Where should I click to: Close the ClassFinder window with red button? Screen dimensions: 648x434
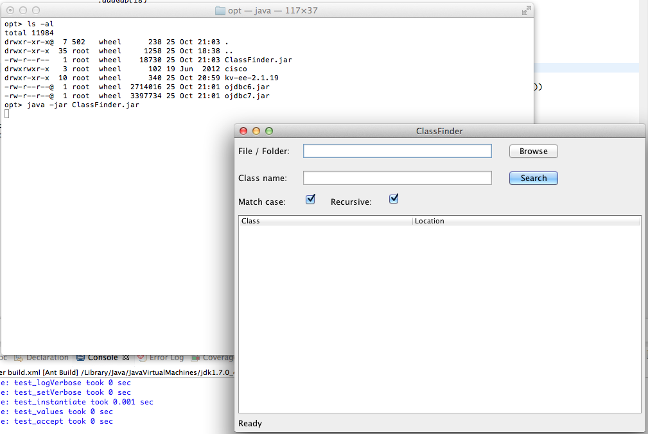coord(243,131)
